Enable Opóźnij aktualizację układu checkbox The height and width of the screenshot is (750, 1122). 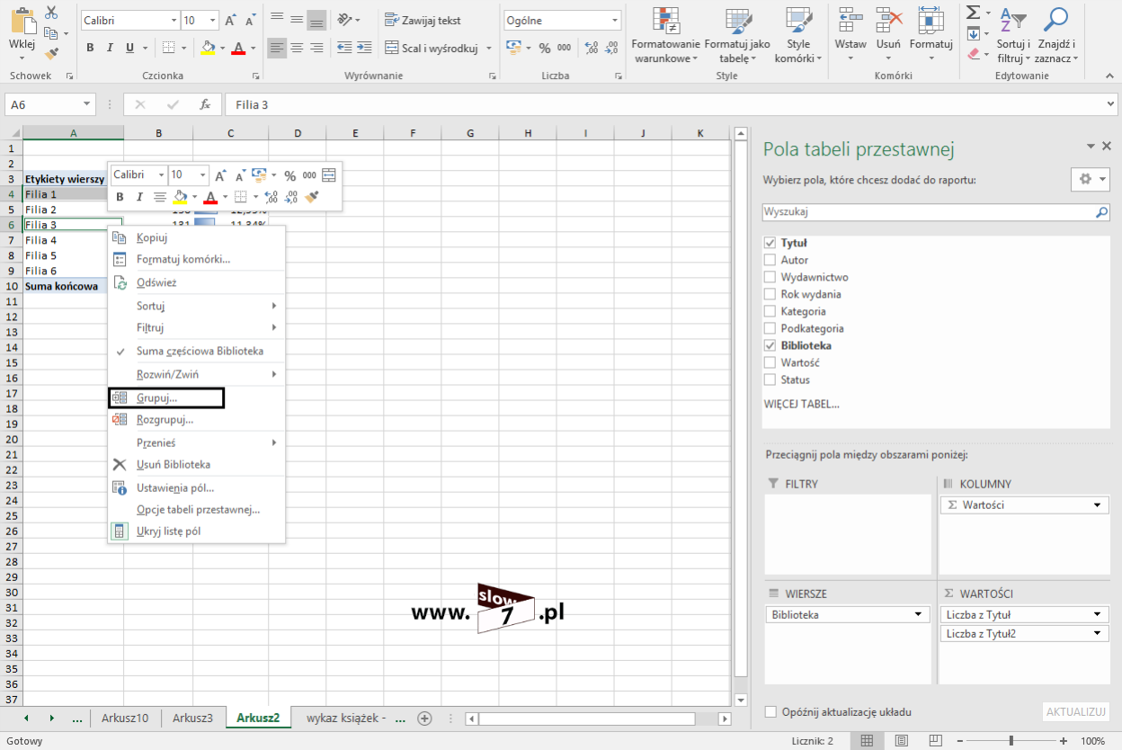pyautogui.click(x=770, y=711)
